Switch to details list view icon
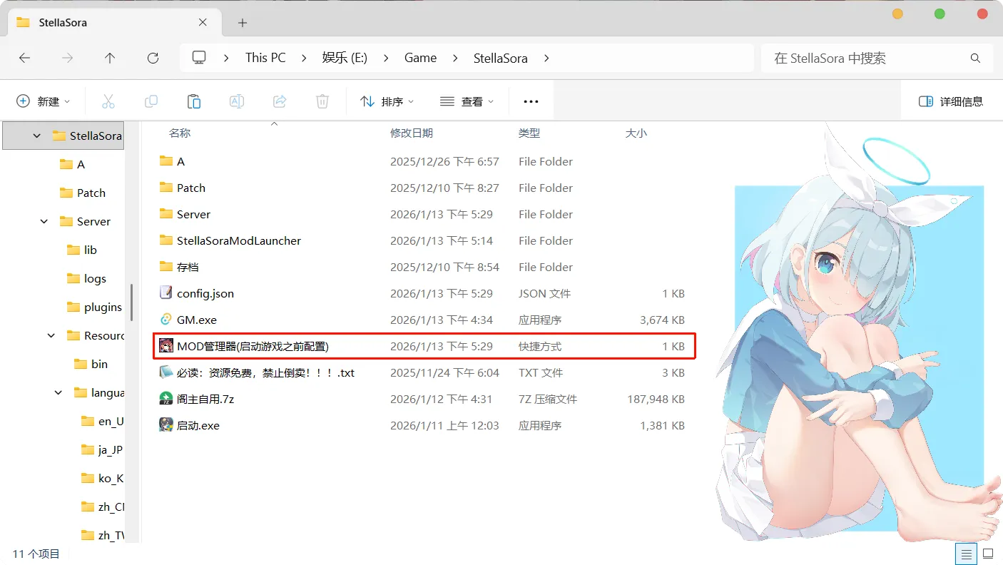 click(x=966, y=554)
